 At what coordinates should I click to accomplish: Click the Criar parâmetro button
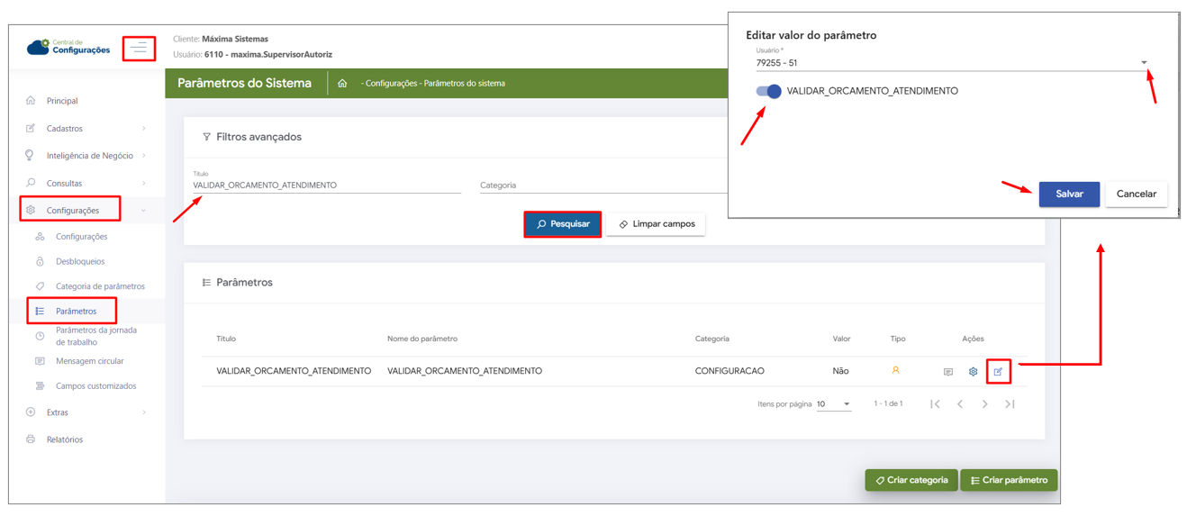1009,480
